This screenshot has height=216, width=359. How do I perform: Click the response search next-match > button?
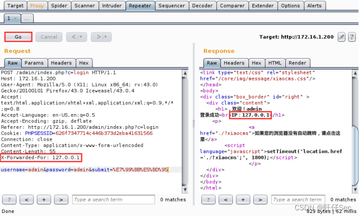pos(260,200)
